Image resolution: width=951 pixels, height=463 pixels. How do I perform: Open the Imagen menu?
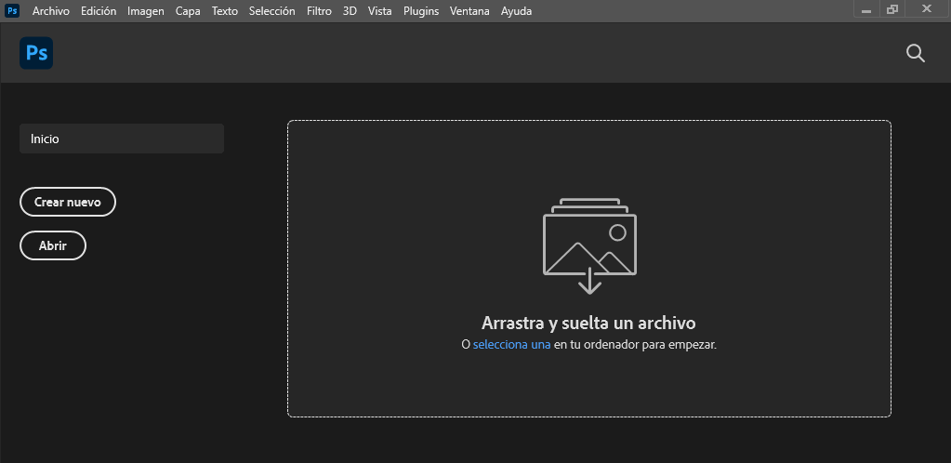[146, 11]
